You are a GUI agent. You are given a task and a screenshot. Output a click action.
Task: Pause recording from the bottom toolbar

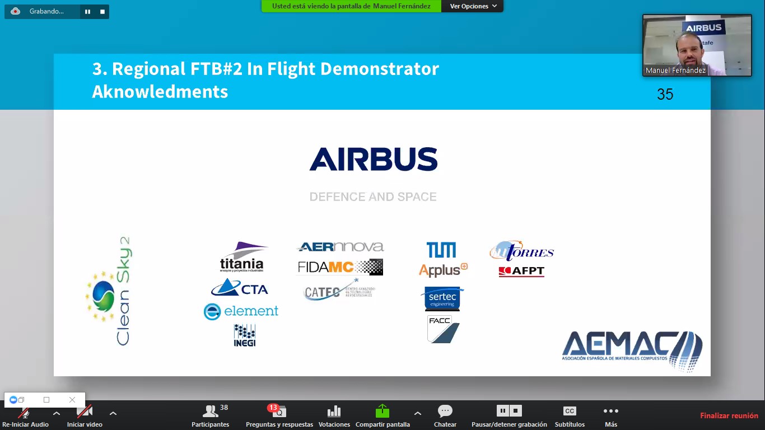point(503,411)
